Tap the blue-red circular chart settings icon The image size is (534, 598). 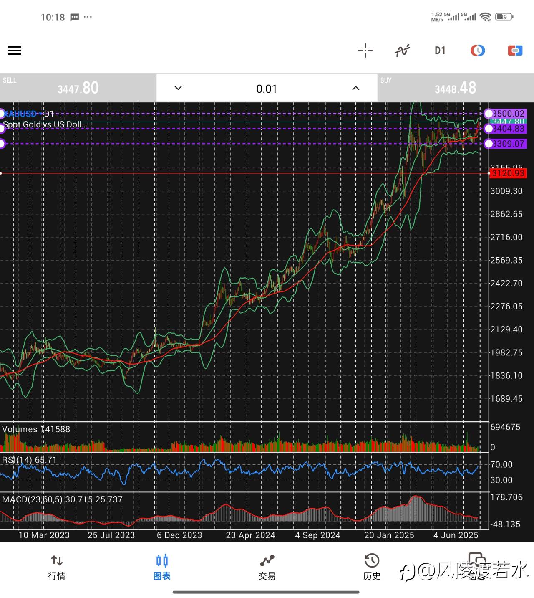coord(477,51)
